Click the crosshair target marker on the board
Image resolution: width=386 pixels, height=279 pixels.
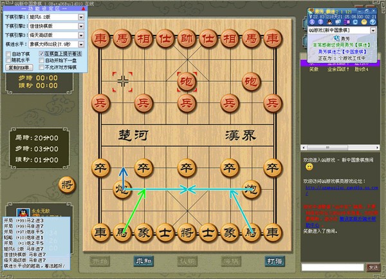click(123, 82)
